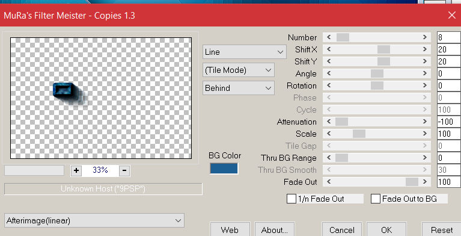Click right arrow of Attenuation slider
This screenshot has width=461, height=236.
[425, 122]
